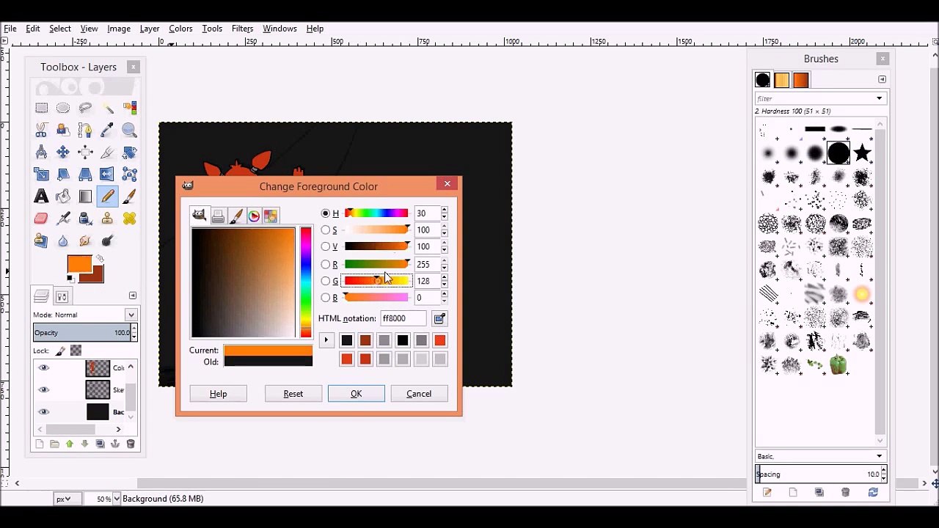Viewport: 939px width, 528px height.
Task: Open the Filters menu
Action: click(x=242, y=29)
